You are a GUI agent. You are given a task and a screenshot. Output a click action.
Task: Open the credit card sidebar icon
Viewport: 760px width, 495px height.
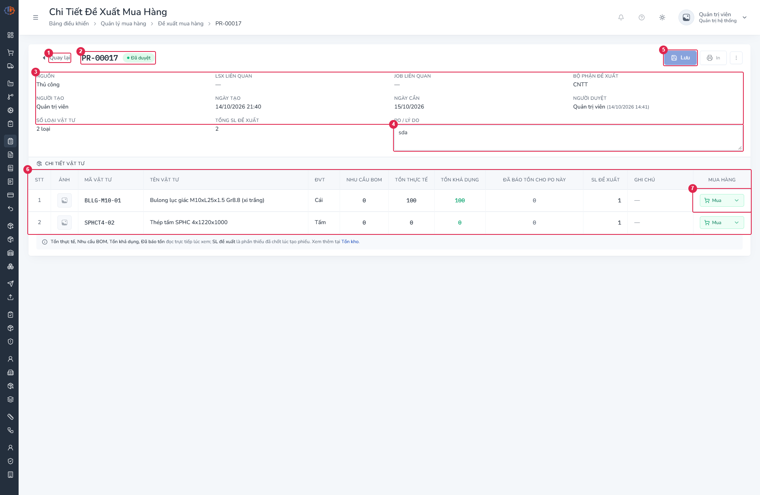pyautogui.click(x=11, y=195)
